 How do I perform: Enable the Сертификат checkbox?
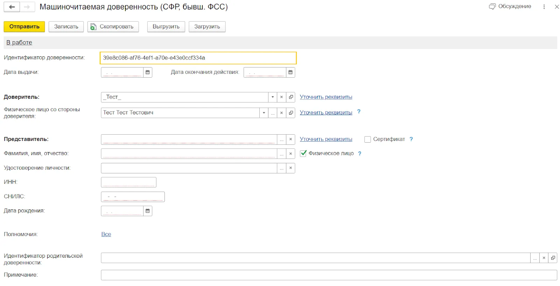367,140
